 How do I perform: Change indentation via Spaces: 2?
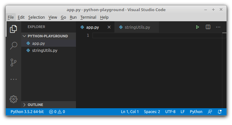click(x=152, y=112)
